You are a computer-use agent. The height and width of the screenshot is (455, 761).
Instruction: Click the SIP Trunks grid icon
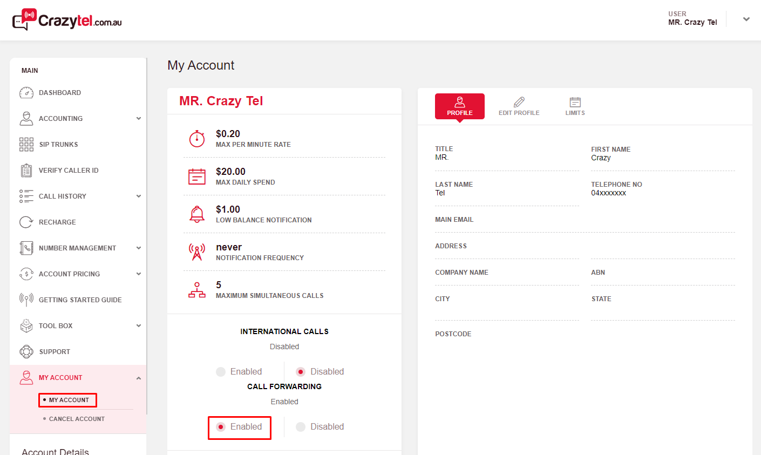click(x=26, y=144)
